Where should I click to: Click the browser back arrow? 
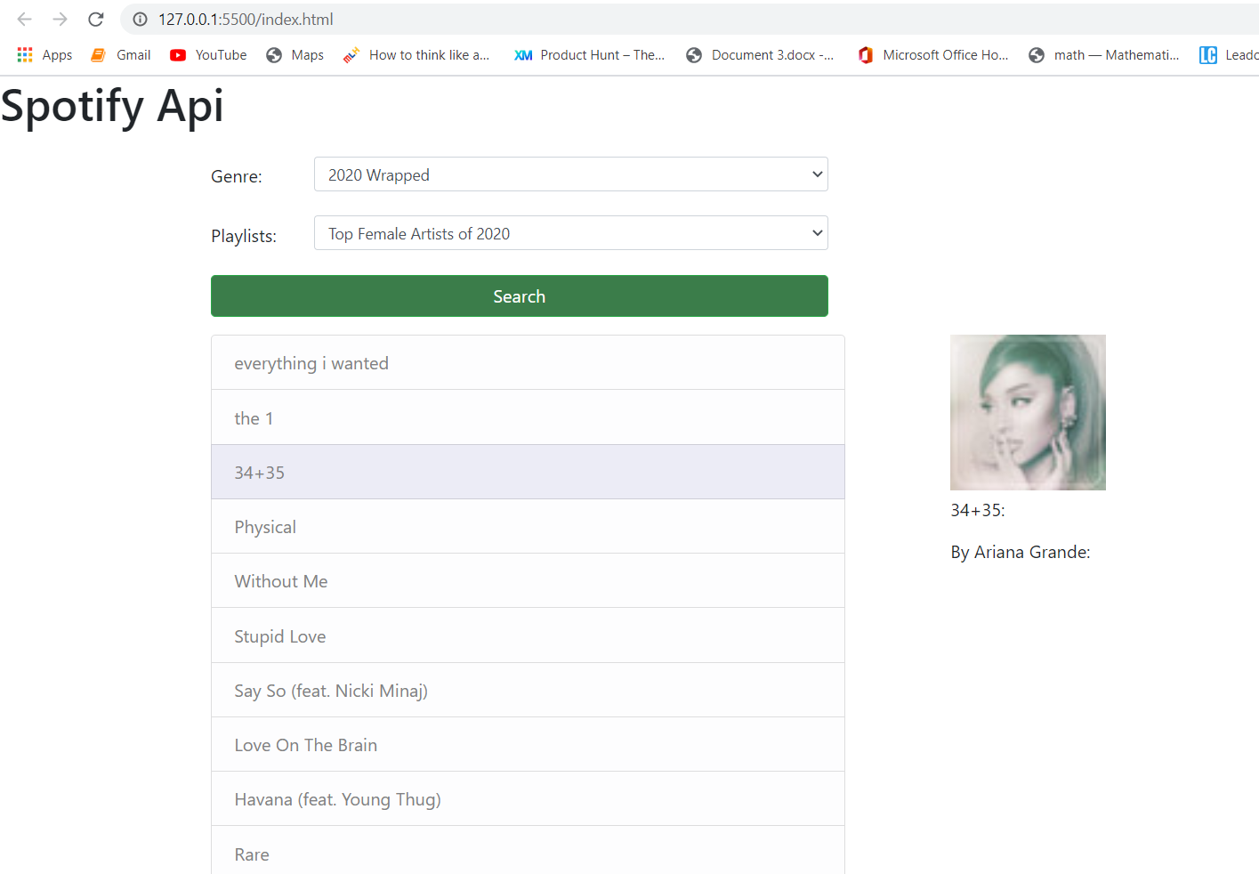(24, 19)
